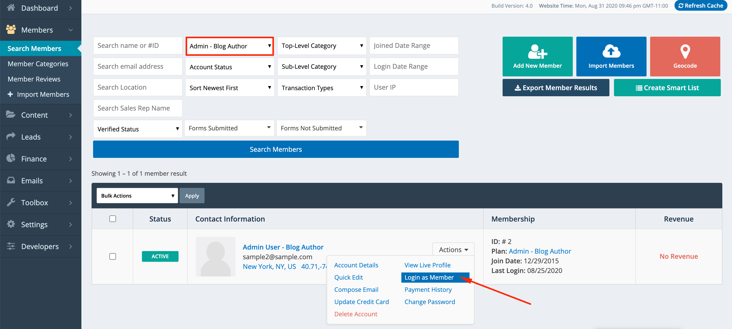
Task: Open the Account Status dropdown
Action: 230,67
